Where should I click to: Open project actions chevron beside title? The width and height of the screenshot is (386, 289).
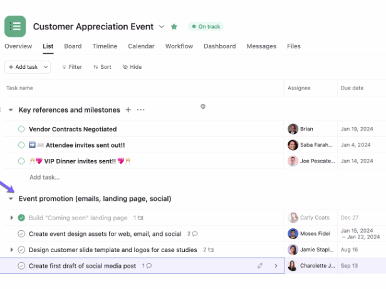[x=162, y=26]
